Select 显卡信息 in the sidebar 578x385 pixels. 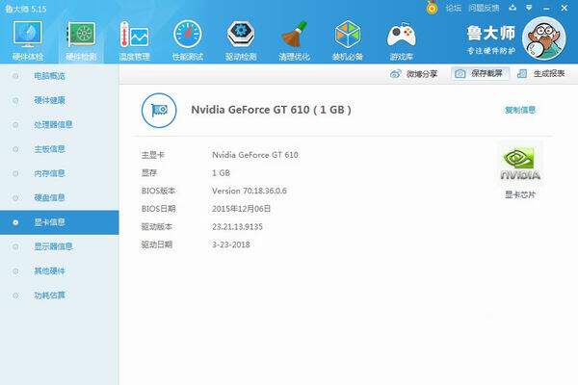pyautogui.click(x=60, y=222)
